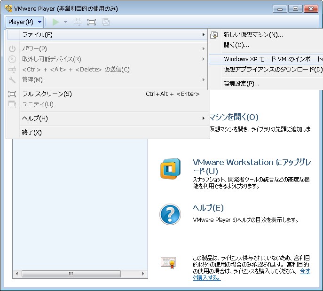This screenshot has width=323, height=291.
Task: Close the VMware Player window
Action: coord(311,9)
